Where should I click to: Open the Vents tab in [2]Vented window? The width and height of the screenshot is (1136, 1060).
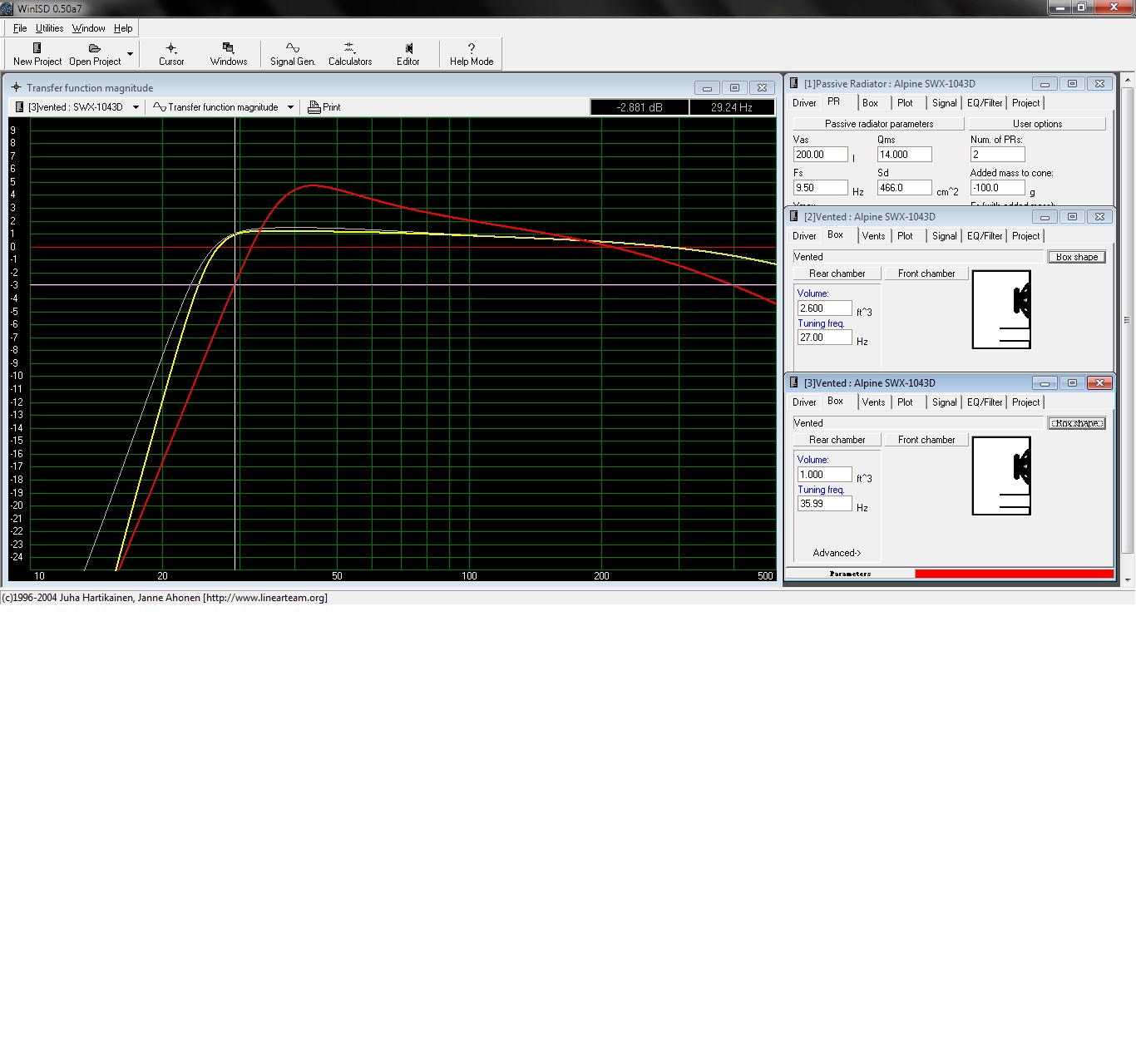click(873, 236)
